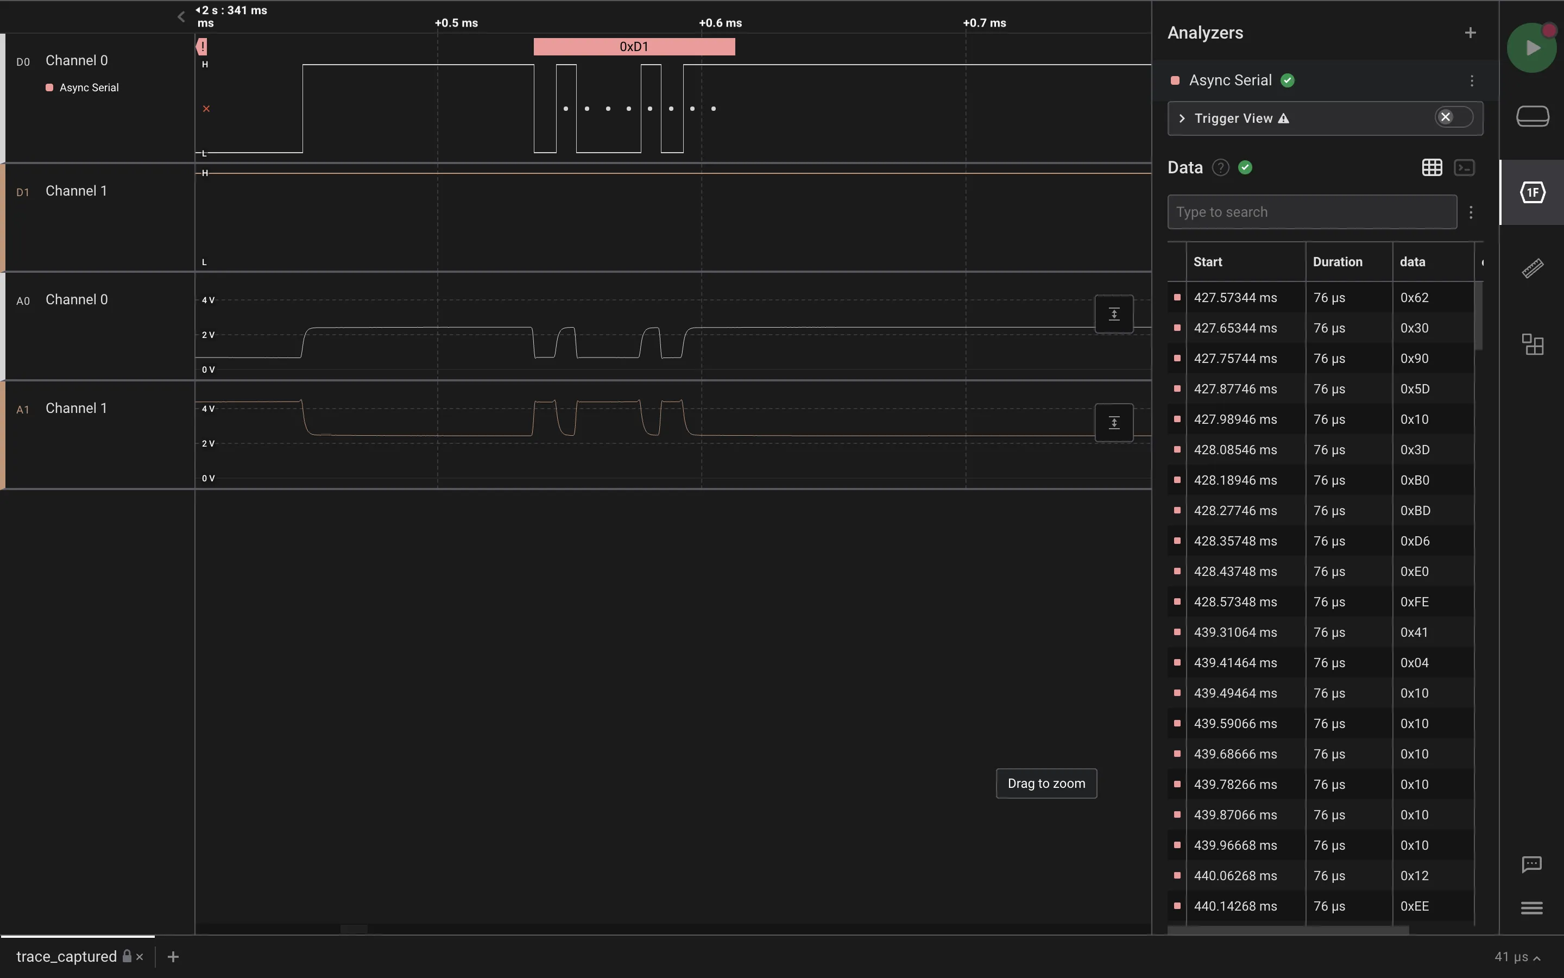The height and width of the screenshot is (978, 1564).
Task: Auto-fit analog Channel 1 vertical scale
Action: [1114, 423]
